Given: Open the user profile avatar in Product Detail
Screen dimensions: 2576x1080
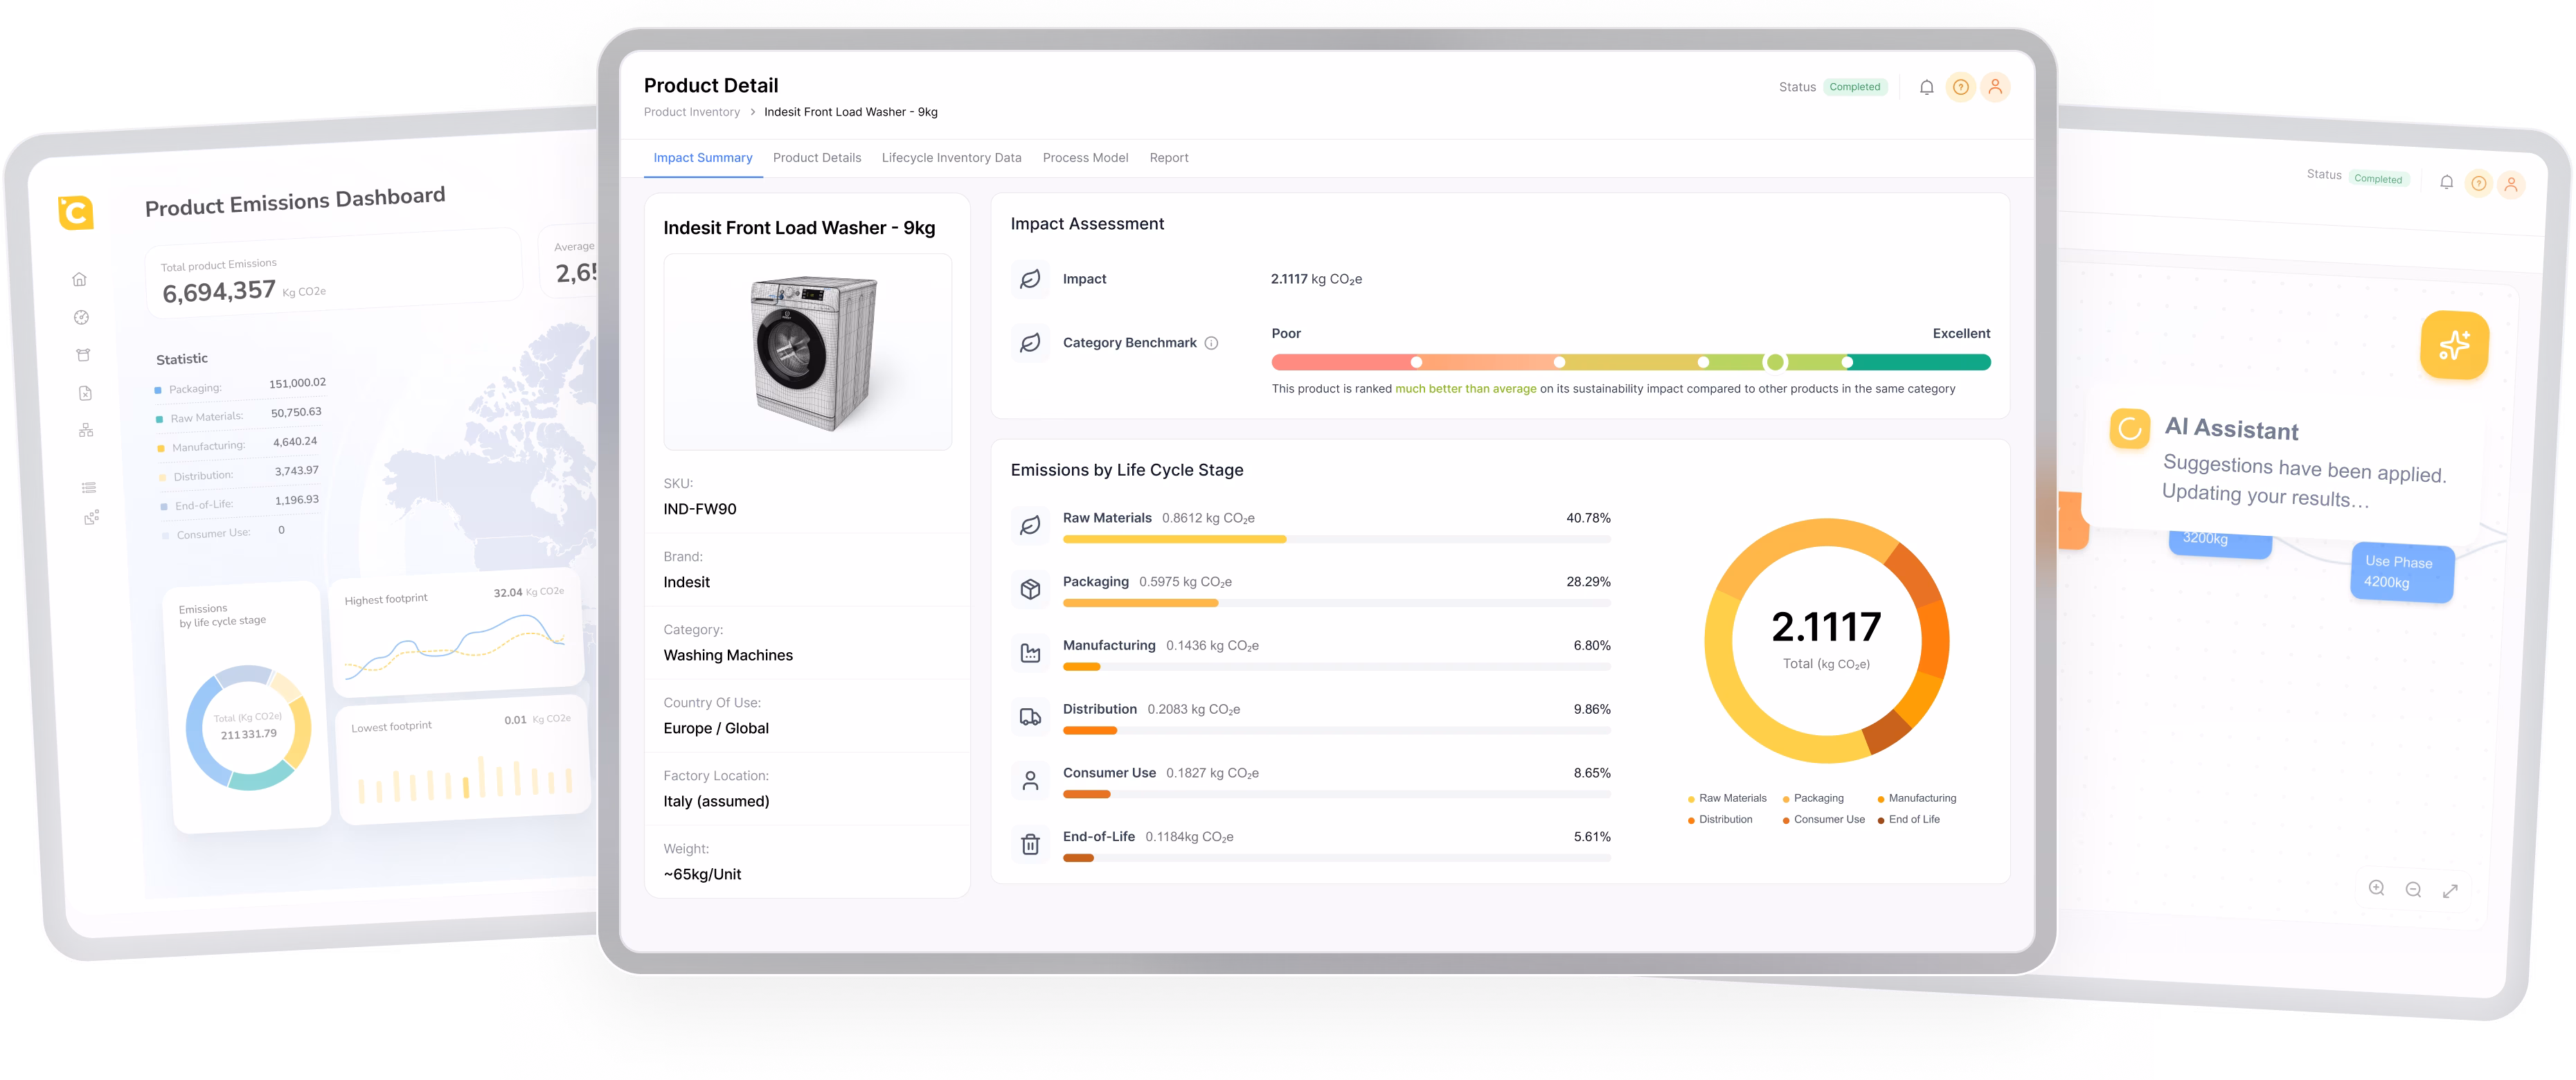Looking at the screenshot, I should coord(1995,87).
